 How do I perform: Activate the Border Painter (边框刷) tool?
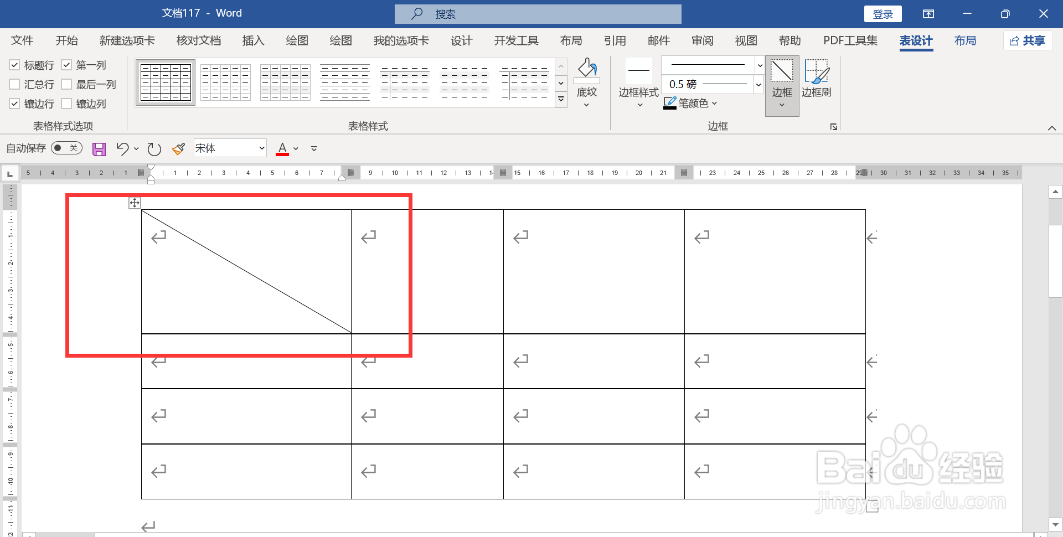[x=817, y=78]
